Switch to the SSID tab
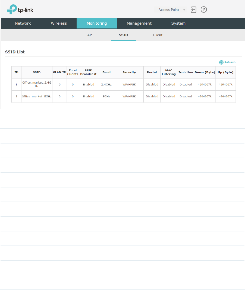 tap(124, 35)
